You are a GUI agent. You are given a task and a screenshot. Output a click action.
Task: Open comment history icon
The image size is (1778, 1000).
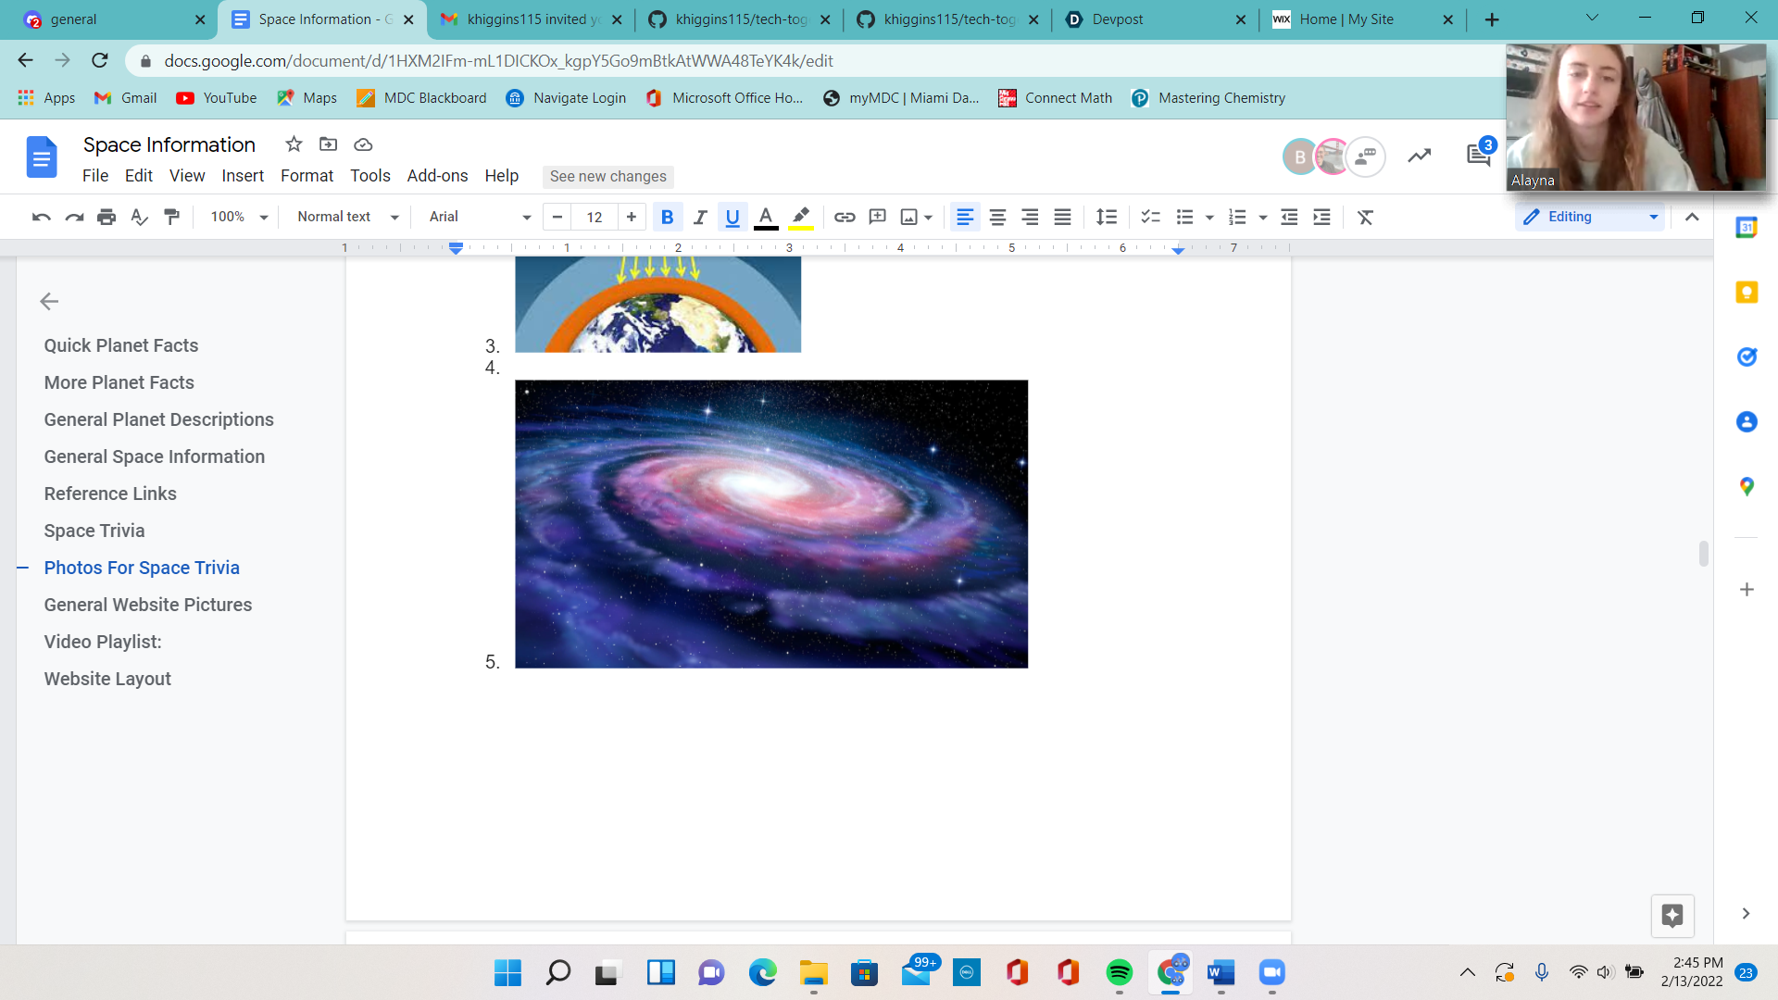click(x=1478, y=156)
